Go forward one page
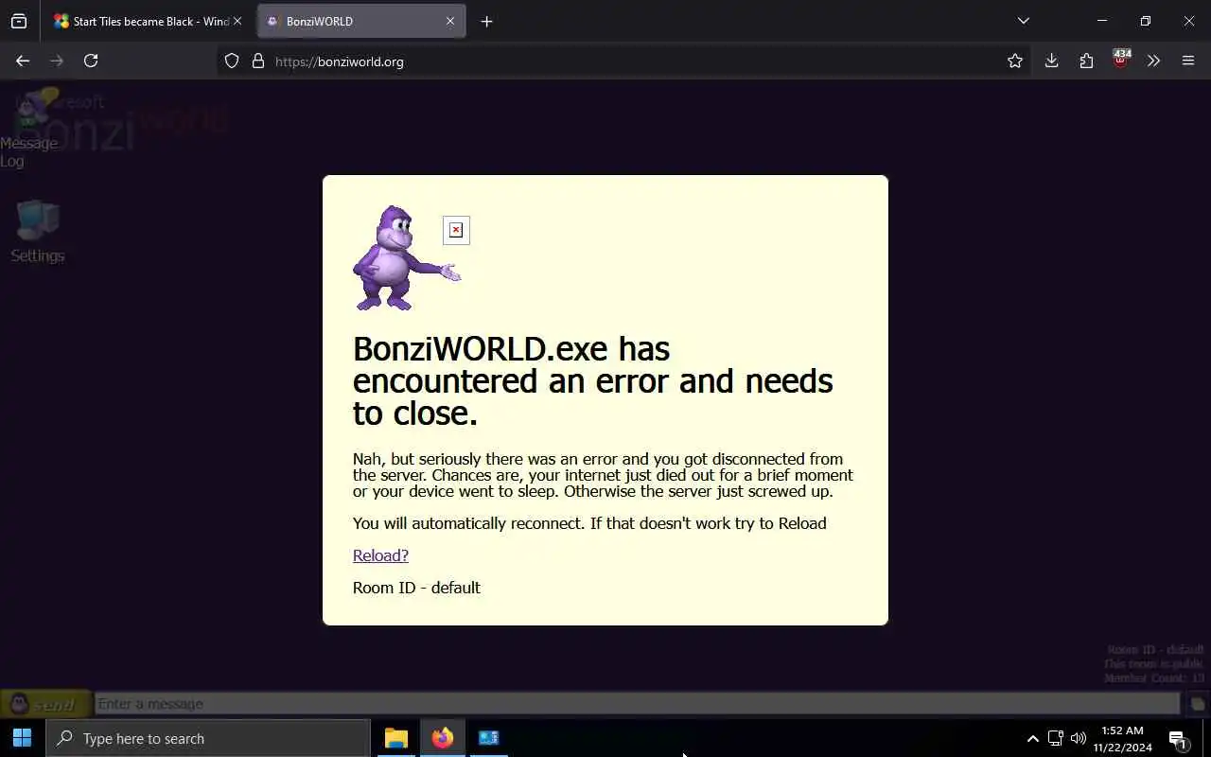This screenshot has width=1211, height=757. pyautogui.click(x=57, y=61)
